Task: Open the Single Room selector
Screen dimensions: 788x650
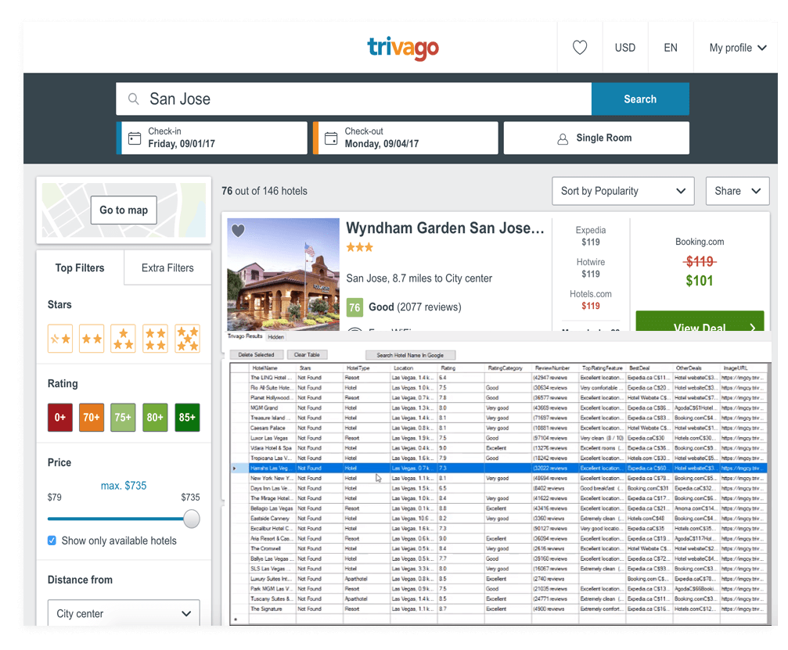Action: pos(596,138)
